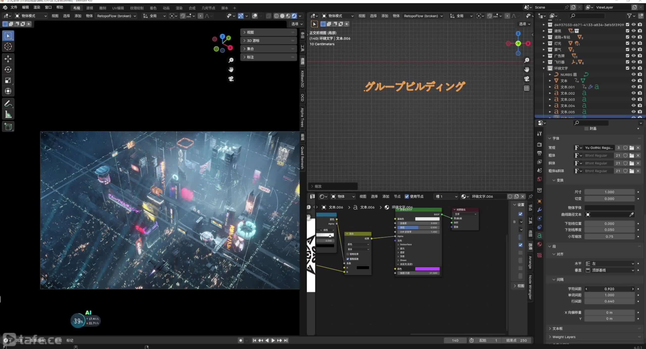Play animation forward
Screen dimensions: 646x349
coord(273,340)
